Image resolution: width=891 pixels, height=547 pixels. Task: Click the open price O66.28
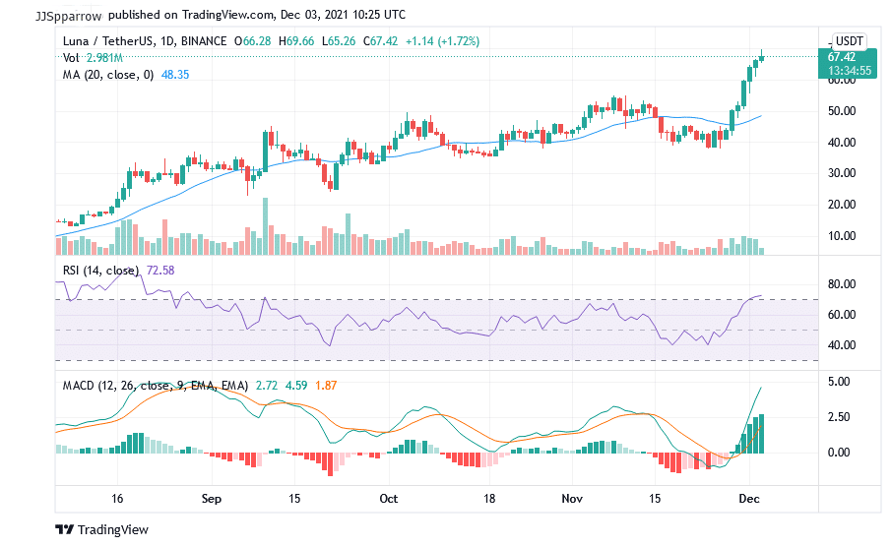click(253, 41)
